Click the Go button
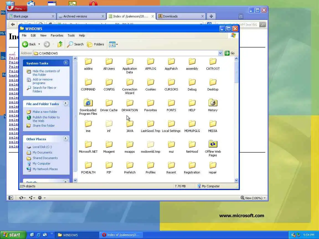The height and width of the screenshot is (239, 319). click(230, 53)
